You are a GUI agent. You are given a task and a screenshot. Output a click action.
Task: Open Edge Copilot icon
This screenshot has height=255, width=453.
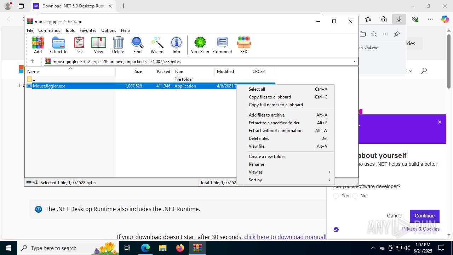[x=445, y=19]
